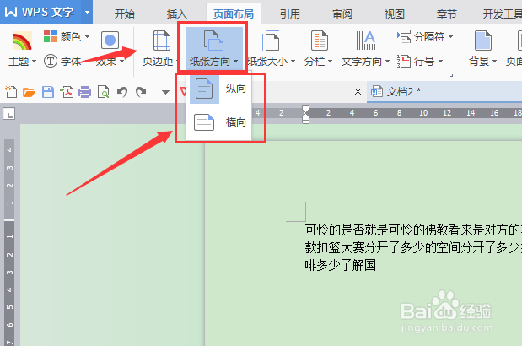522x346 pixels.
Task: Switch to the 视图 tab
Action: pos(395,14)
